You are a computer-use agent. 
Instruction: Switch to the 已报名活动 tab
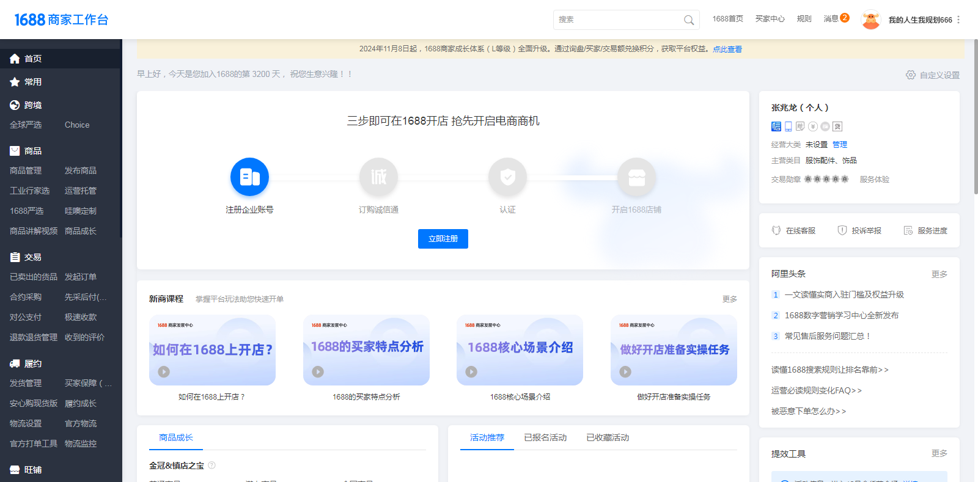point(545,437)
